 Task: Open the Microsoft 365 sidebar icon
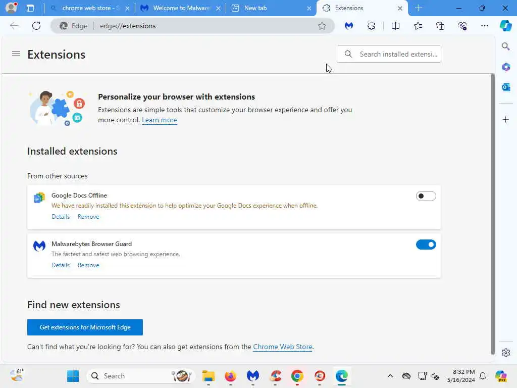[506, 67]
